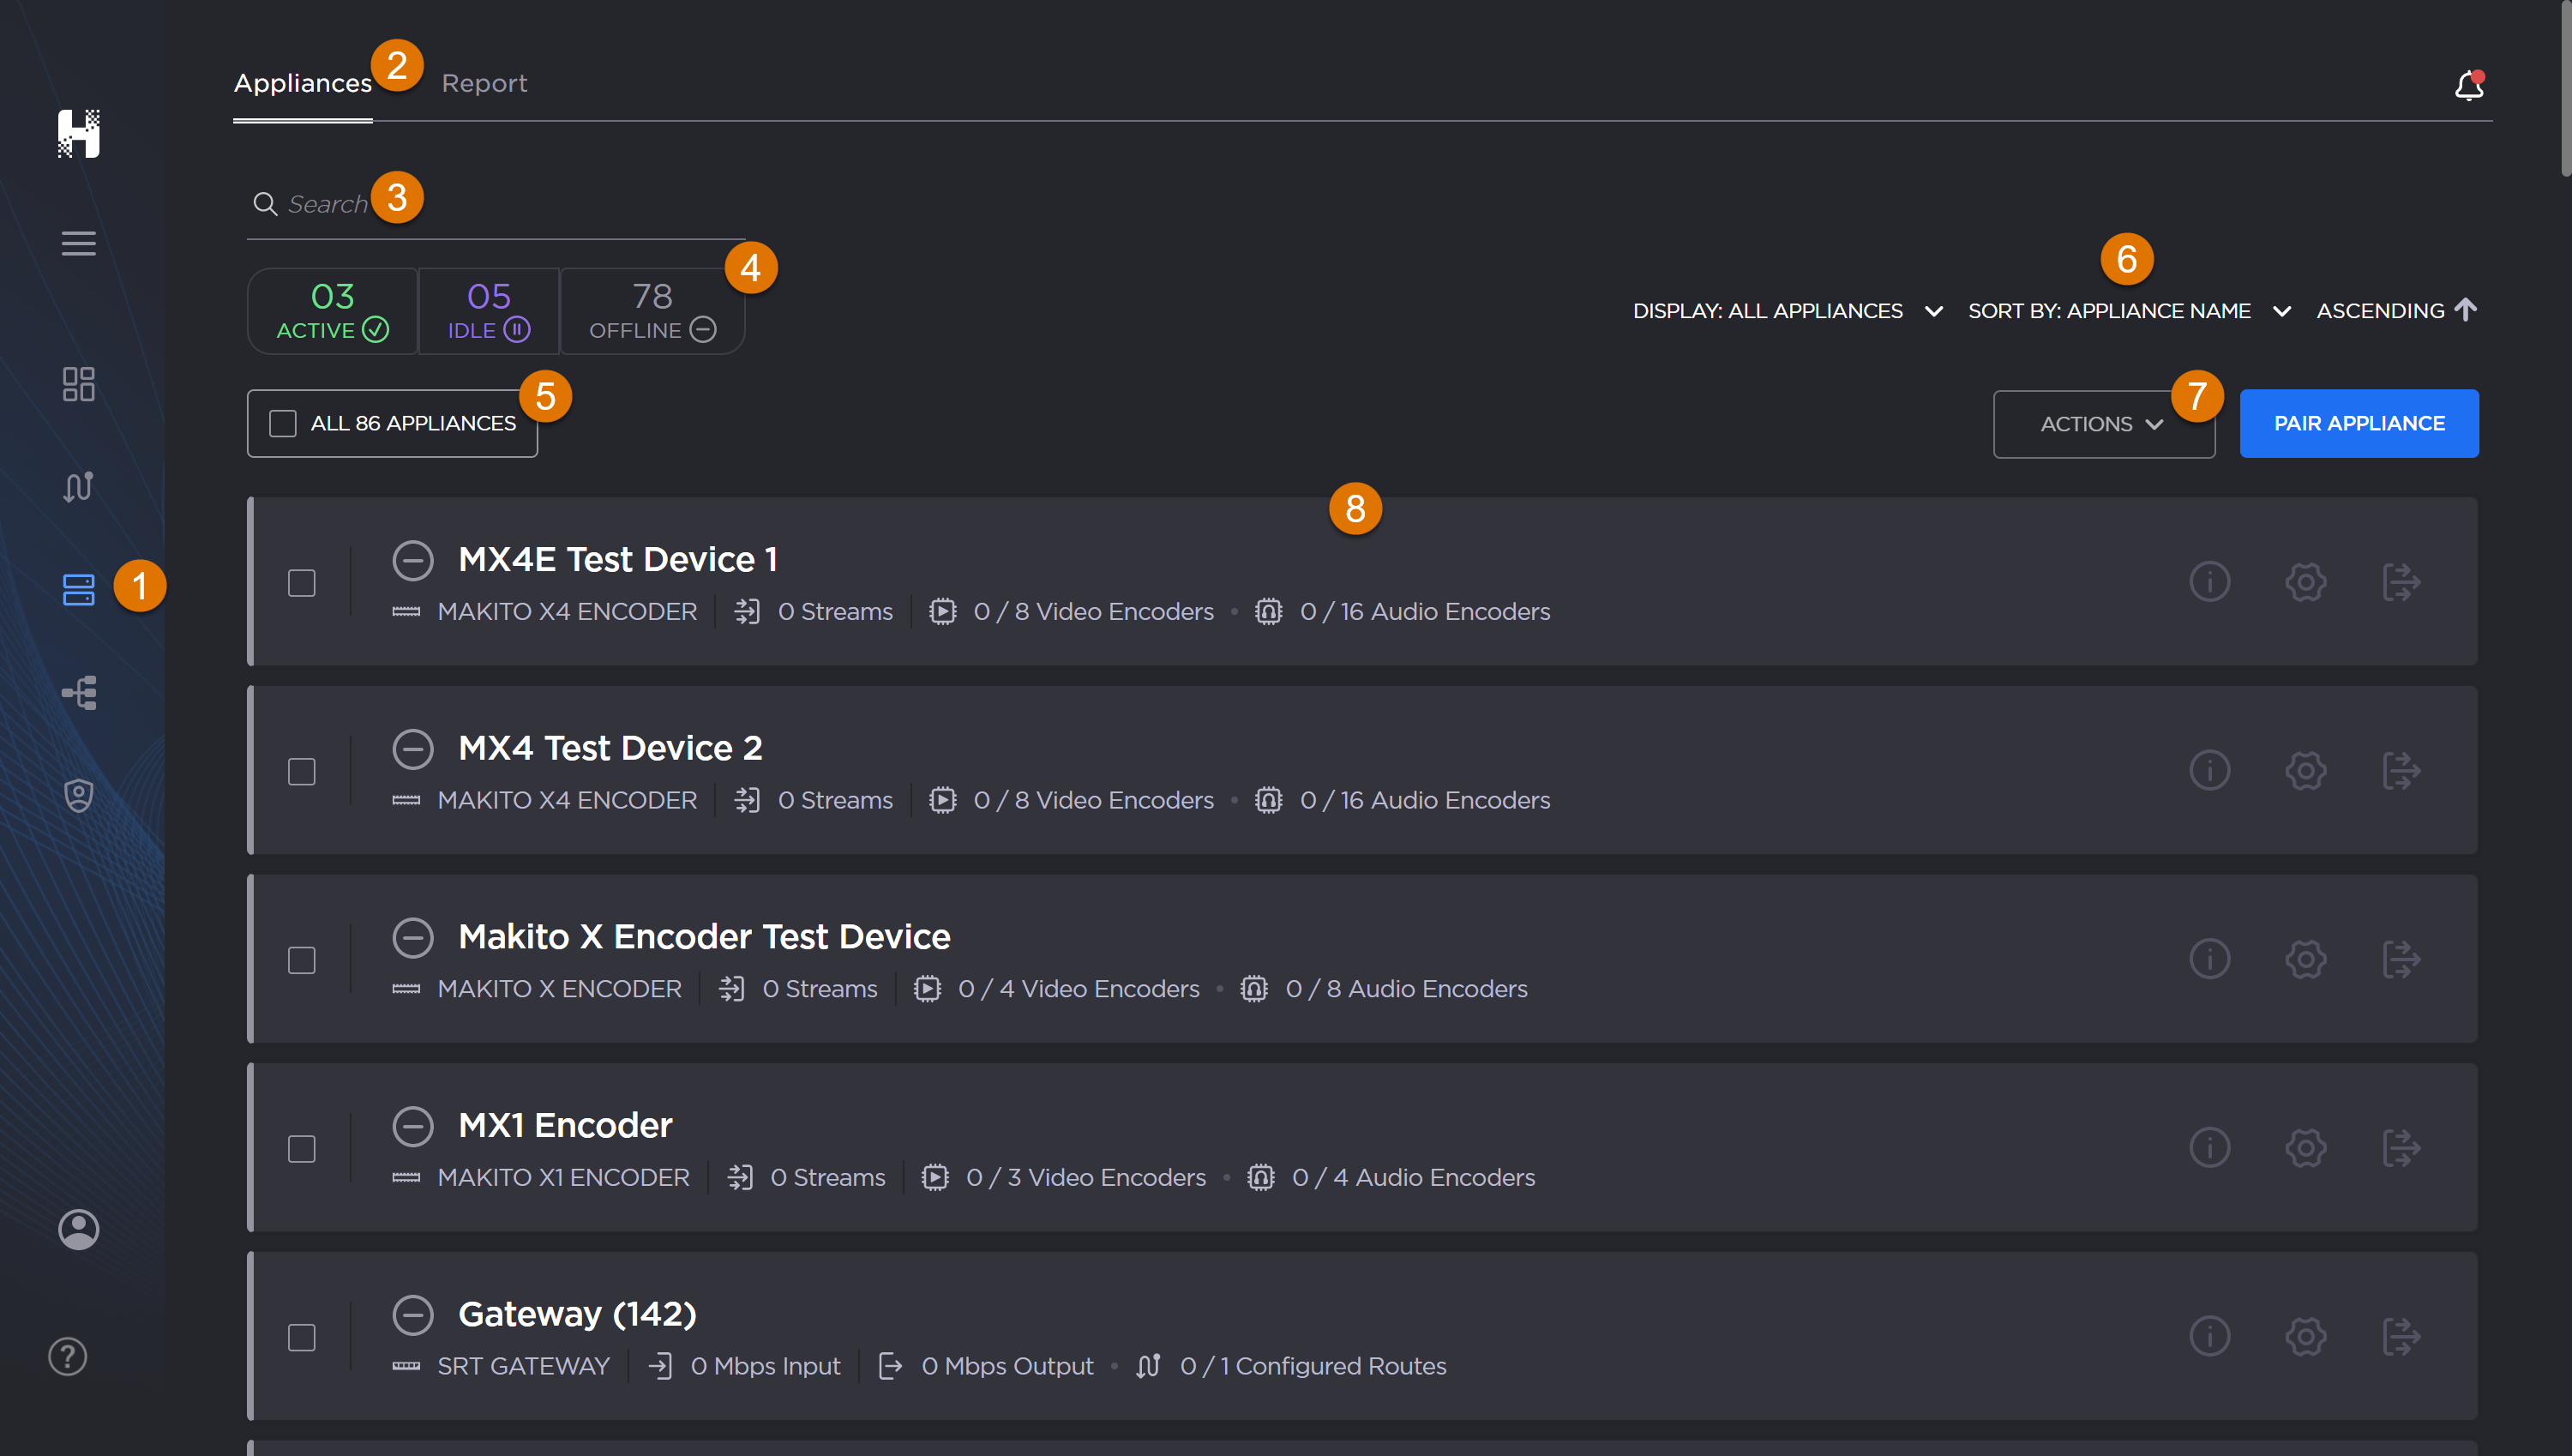2572x1456 pixels.
Task: Open the Routes icon in sidebar
Action: 78,487
